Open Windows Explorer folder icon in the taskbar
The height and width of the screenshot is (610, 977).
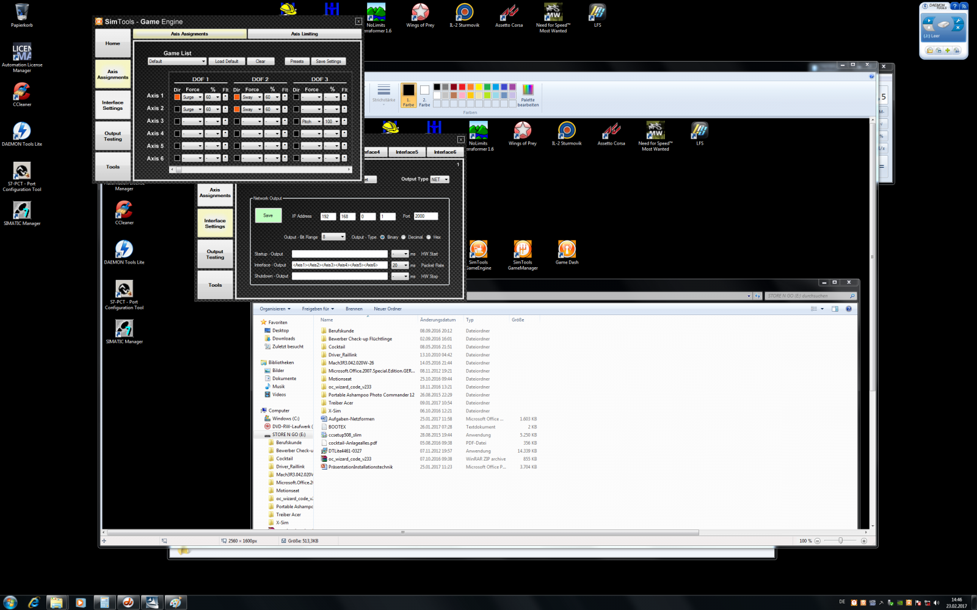[x=56, y=602]
